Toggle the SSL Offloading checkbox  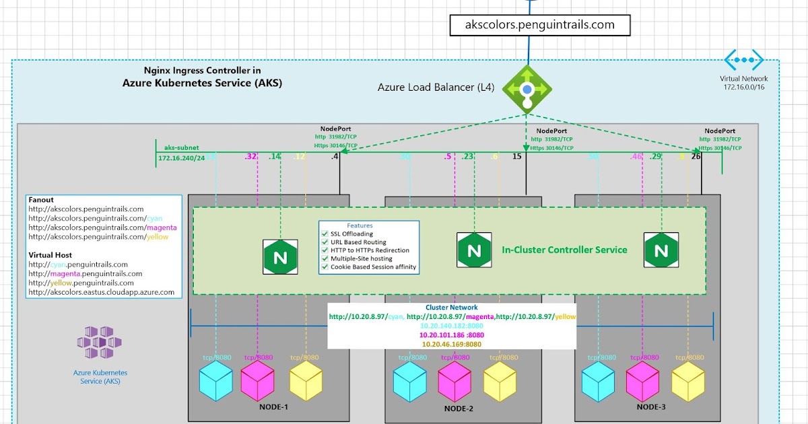tap(324, 234)
